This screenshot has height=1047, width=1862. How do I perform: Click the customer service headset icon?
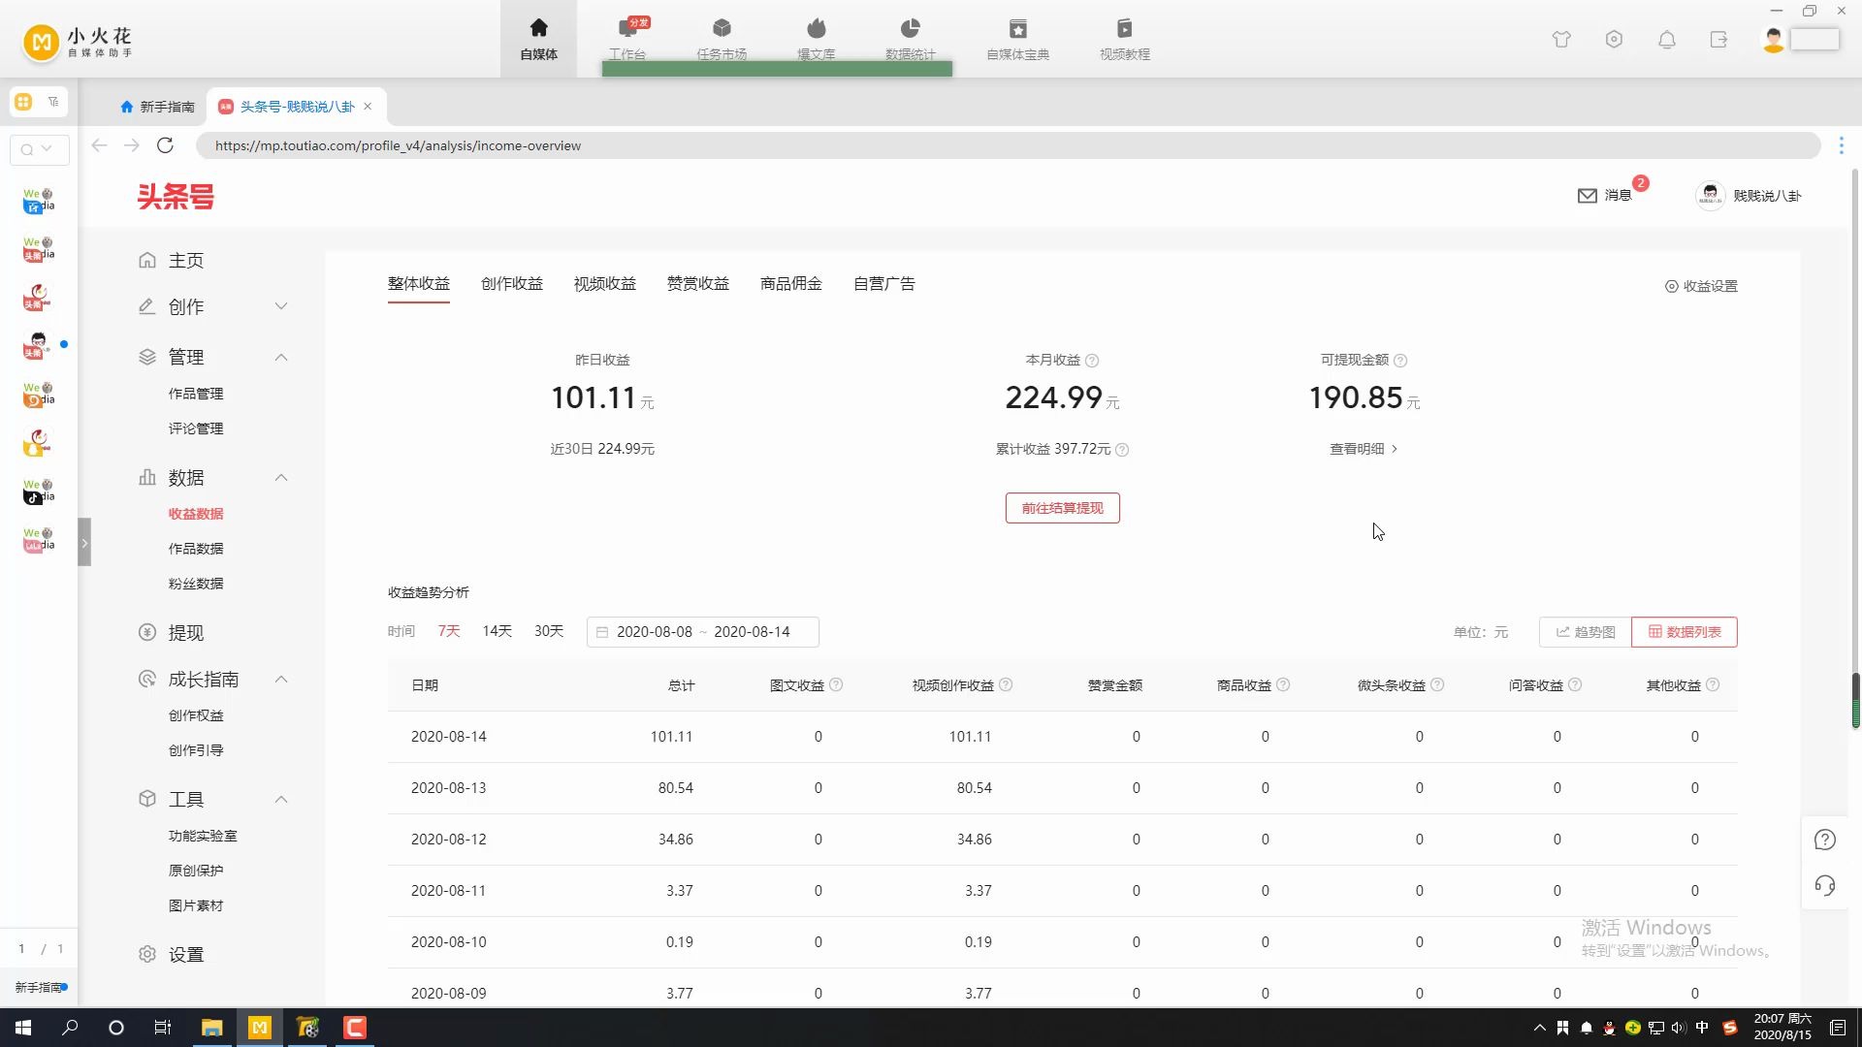[1825, 886]
